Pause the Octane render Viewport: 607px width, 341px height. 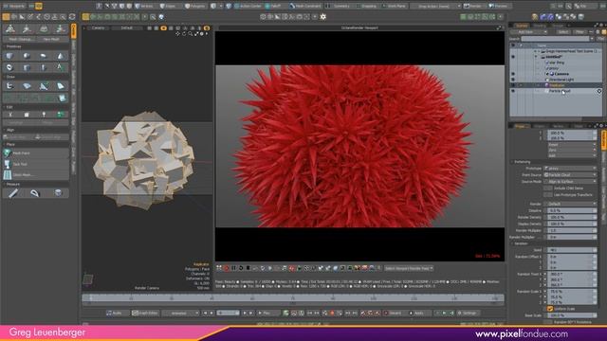tap(233, 268)
